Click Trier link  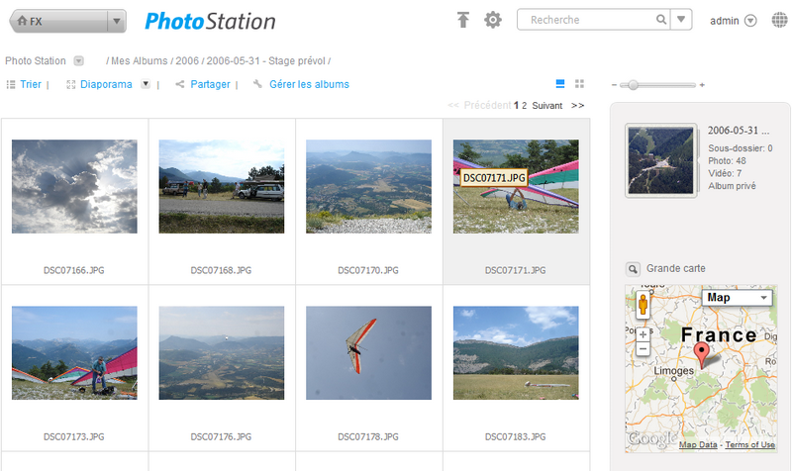(31, 84)
